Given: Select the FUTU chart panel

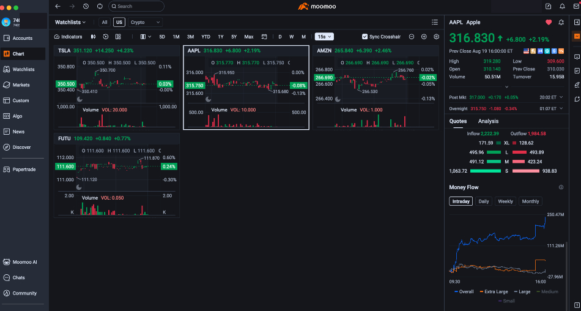Looking at the screenshot, I should [117, 175].
